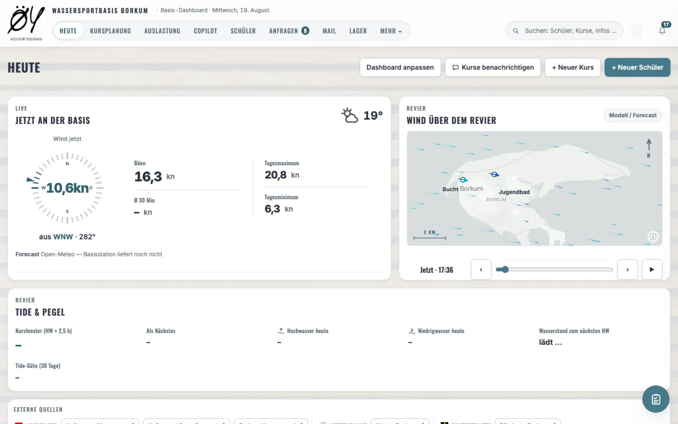Click the wind forecast time slider
Screen dimensions: 678x424
coord(554,269)
